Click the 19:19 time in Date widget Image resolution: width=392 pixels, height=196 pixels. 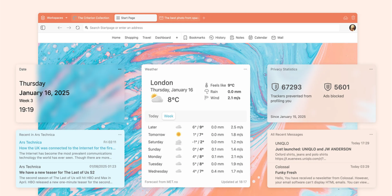[26, 109]
